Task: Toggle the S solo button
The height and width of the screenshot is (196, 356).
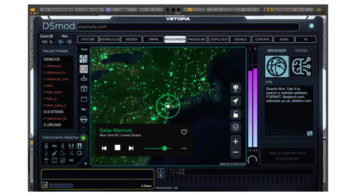Action: pyautogui.click(x=161, y=171)
